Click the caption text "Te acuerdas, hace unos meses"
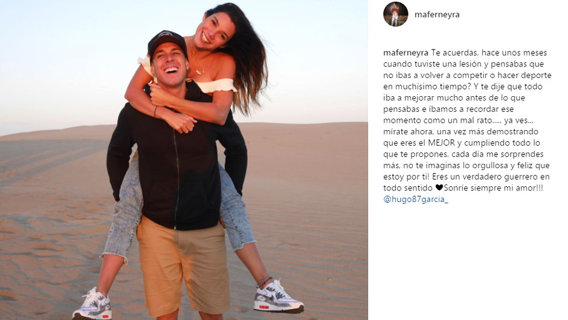The width and height of the screenshot is (568, 320). pos(489,53)
